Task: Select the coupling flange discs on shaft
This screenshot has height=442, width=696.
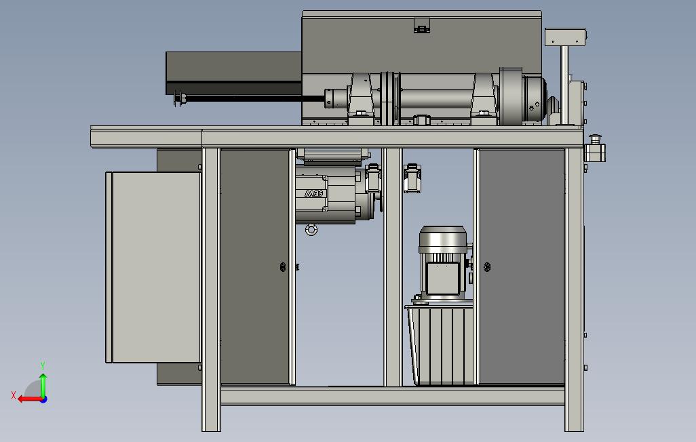Action: [391, 98]
